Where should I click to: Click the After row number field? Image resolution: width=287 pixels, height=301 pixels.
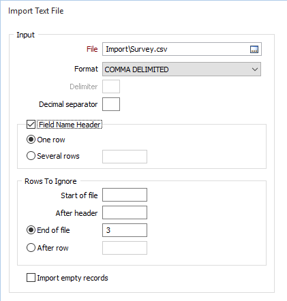pyautogui.click(x=125, y=248)
